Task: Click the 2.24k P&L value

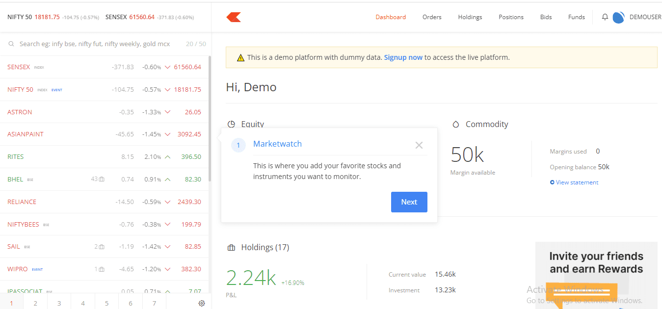Action: (x=251, y=278)
